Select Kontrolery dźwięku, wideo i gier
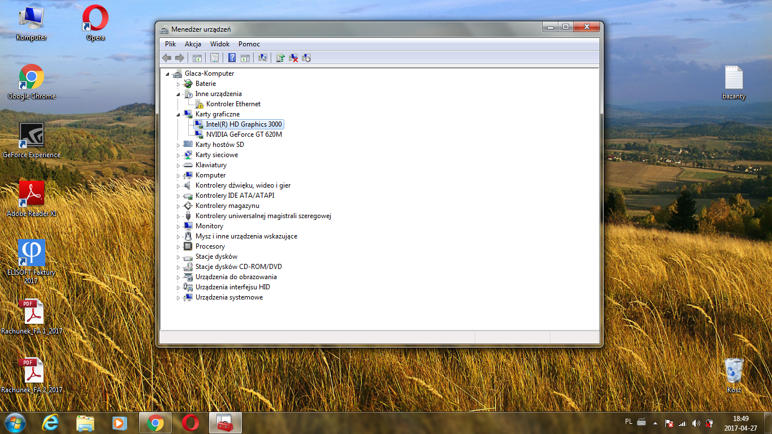 242,185
